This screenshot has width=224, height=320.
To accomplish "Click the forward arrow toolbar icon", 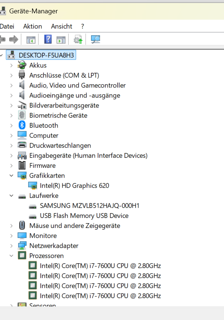I will click(x=14, y=39).
